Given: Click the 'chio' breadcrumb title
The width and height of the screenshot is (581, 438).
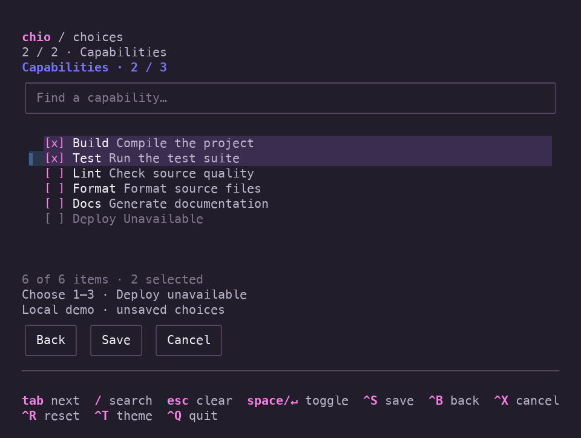Looking at the screenshot, I should [x=36, y=37].
